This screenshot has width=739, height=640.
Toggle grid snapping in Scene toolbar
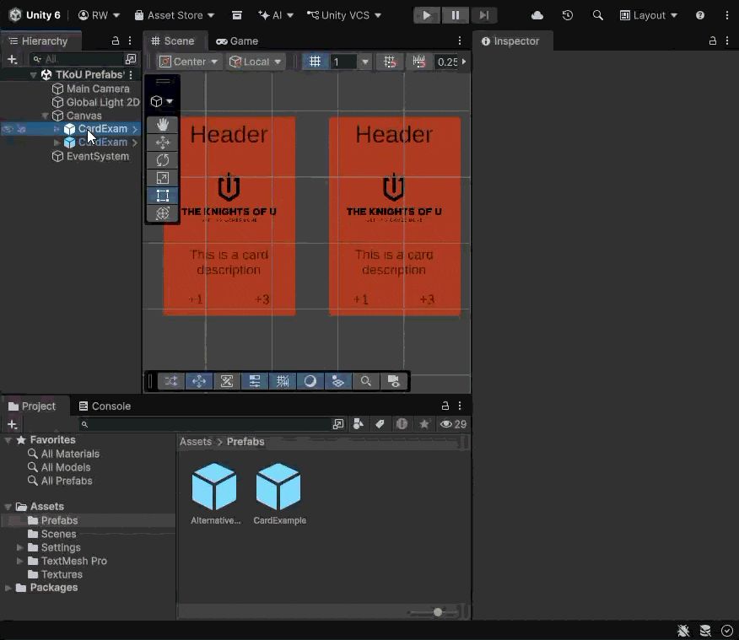click(x=390, y=62)
